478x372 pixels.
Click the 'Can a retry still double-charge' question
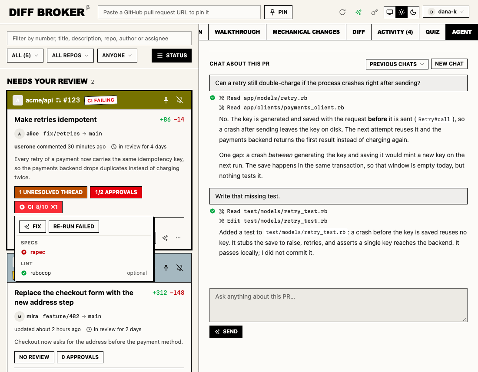click(339, 83)
